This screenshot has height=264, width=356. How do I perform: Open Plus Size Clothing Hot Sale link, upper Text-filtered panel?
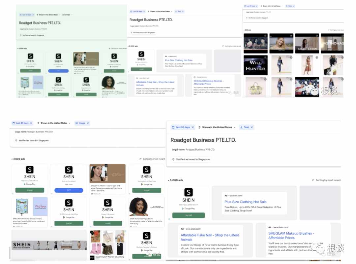click(x=179, y=60)
